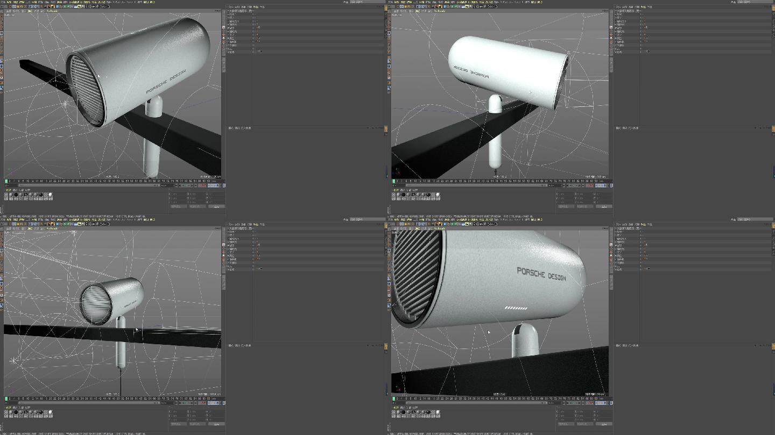775x435 pixels.
Task: Click the Apply button in bottom-left coordinates panel
Action: click(x=216, y=424)
